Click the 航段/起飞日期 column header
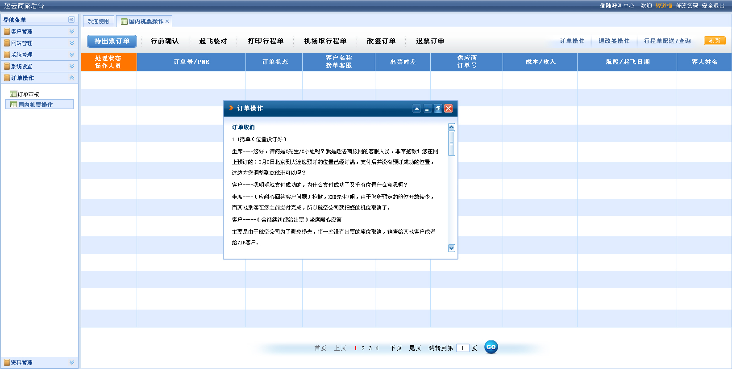Viewport: 732px width, 369px height. click(x=627, y=62)
